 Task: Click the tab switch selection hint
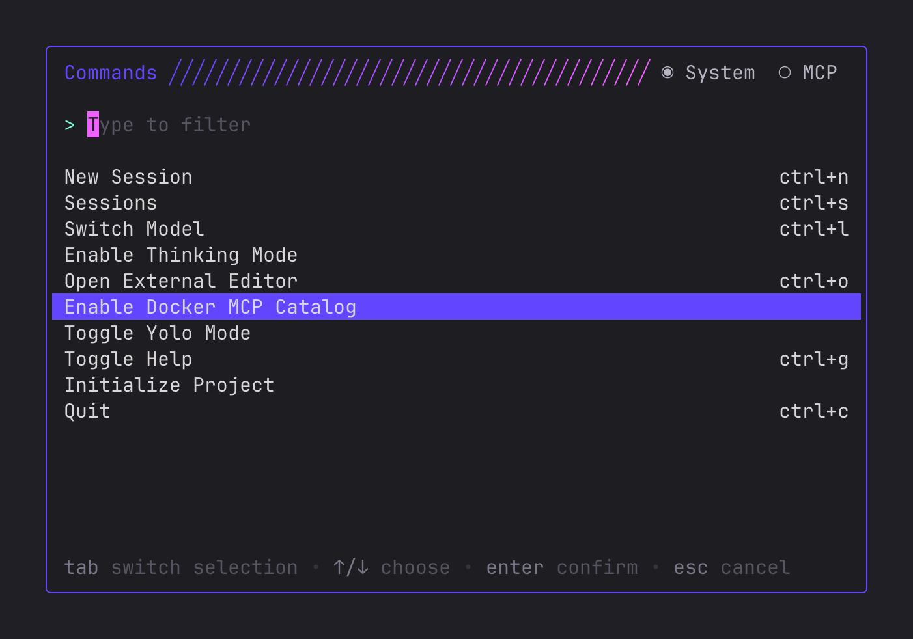click(180, 567)
